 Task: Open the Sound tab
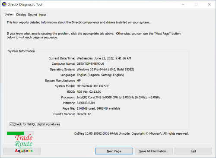click(x=32, y=15)
